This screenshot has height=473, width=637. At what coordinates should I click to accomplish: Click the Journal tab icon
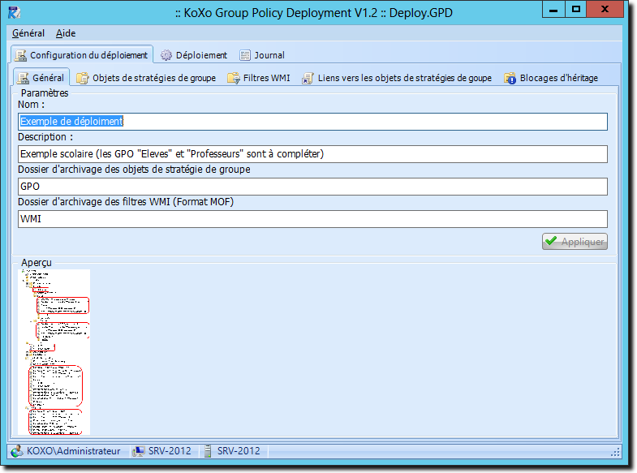click(x=245, y=55)
